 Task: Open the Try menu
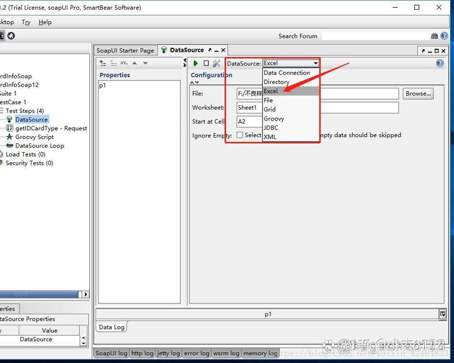click(x=26, y=22)
